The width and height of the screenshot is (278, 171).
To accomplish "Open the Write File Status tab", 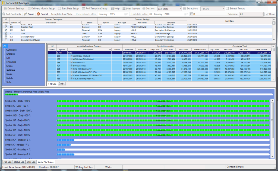I will 46,162.
